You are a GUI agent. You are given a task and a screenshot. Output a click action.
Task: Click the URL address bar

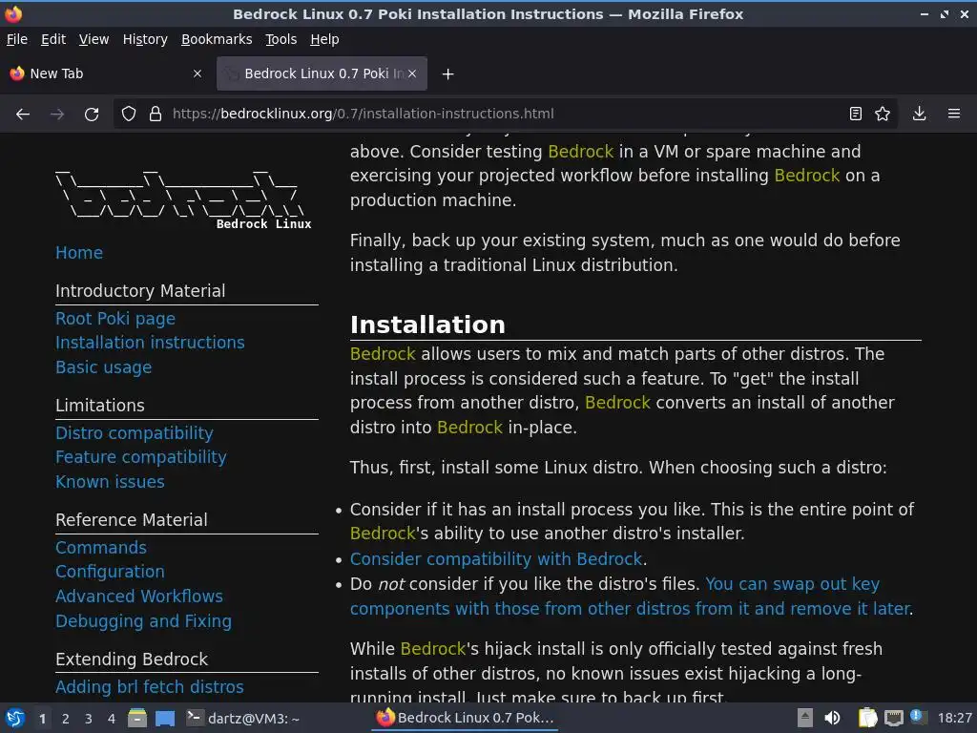[505, 114]
